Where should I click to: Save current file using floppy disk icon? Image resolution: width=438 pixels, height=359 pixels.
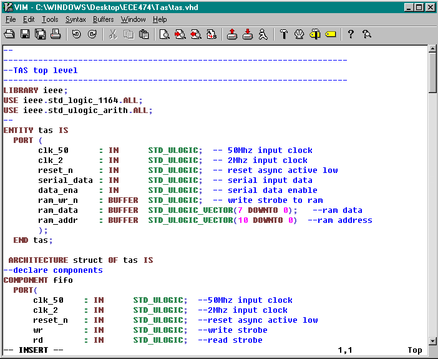coord(26,34)
